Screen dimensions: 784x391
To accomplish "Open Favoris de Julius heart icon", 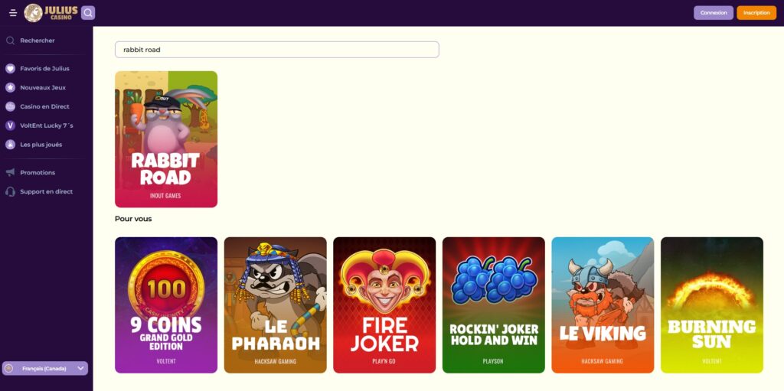I will tap(10, 69).
